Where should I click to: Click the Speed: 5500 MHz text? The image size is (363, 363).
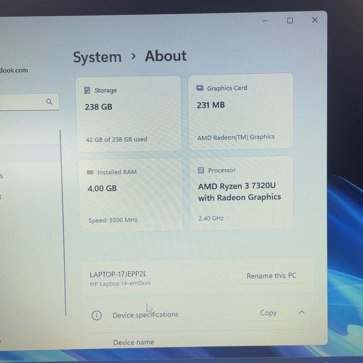coord(113,220)
